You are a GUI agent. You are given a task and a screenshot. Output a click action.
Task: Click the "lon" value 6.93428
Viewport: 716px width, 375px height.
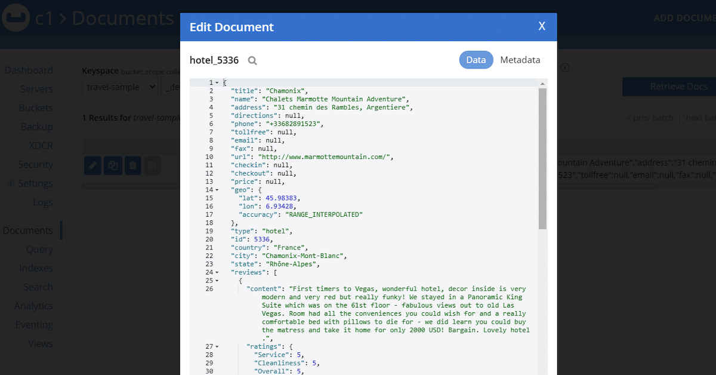click(x=280, y=206)
